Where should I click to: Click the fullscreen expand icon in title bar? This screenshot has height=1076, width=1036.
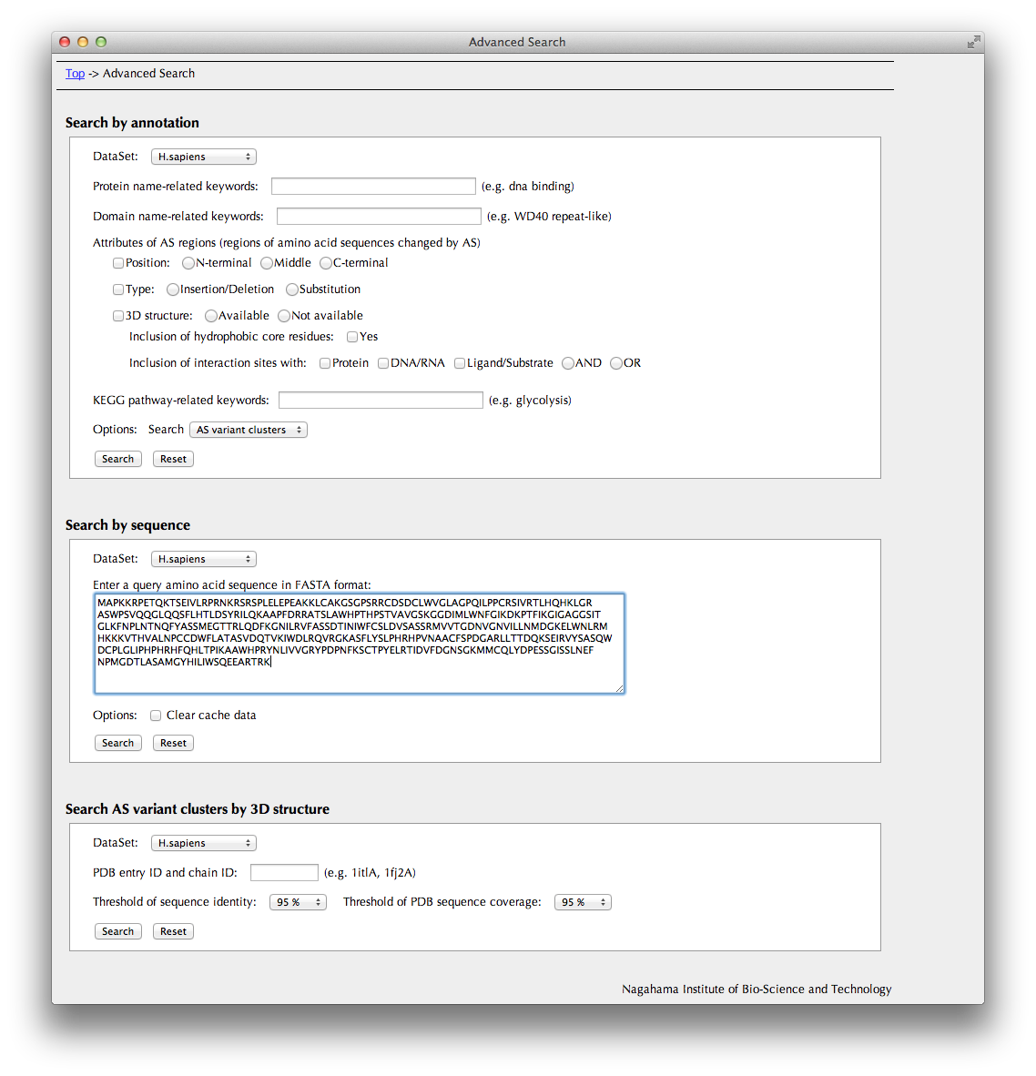coord(973,42)
